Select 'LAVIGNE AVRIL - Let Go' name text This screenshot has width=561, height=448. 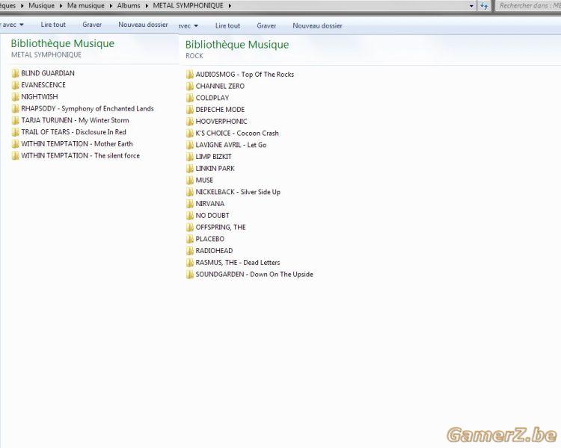[x=231, y=145]
